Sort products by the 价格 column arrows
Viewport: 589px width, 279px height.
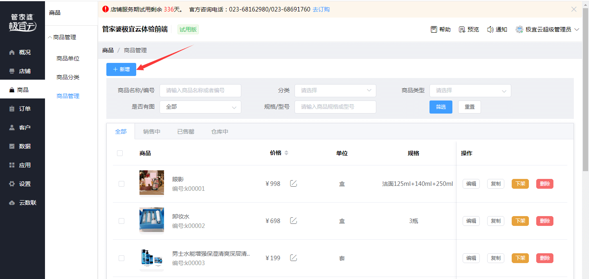point(286,153)
